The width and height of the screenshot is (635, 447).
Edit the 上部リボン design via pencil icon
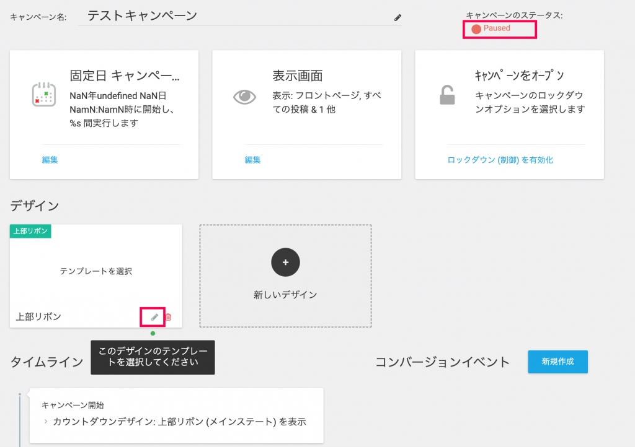point(154,317)
